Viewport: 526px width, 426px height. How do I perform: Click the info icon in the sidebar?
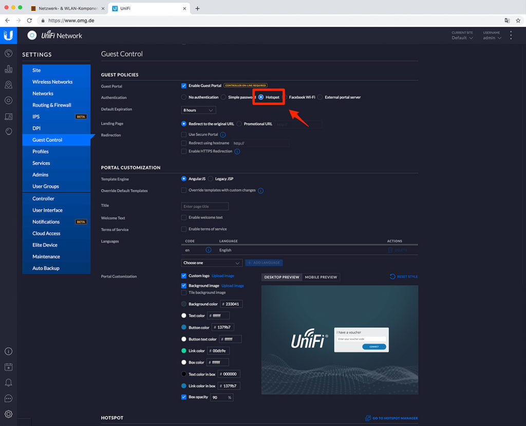pos(8,351)
